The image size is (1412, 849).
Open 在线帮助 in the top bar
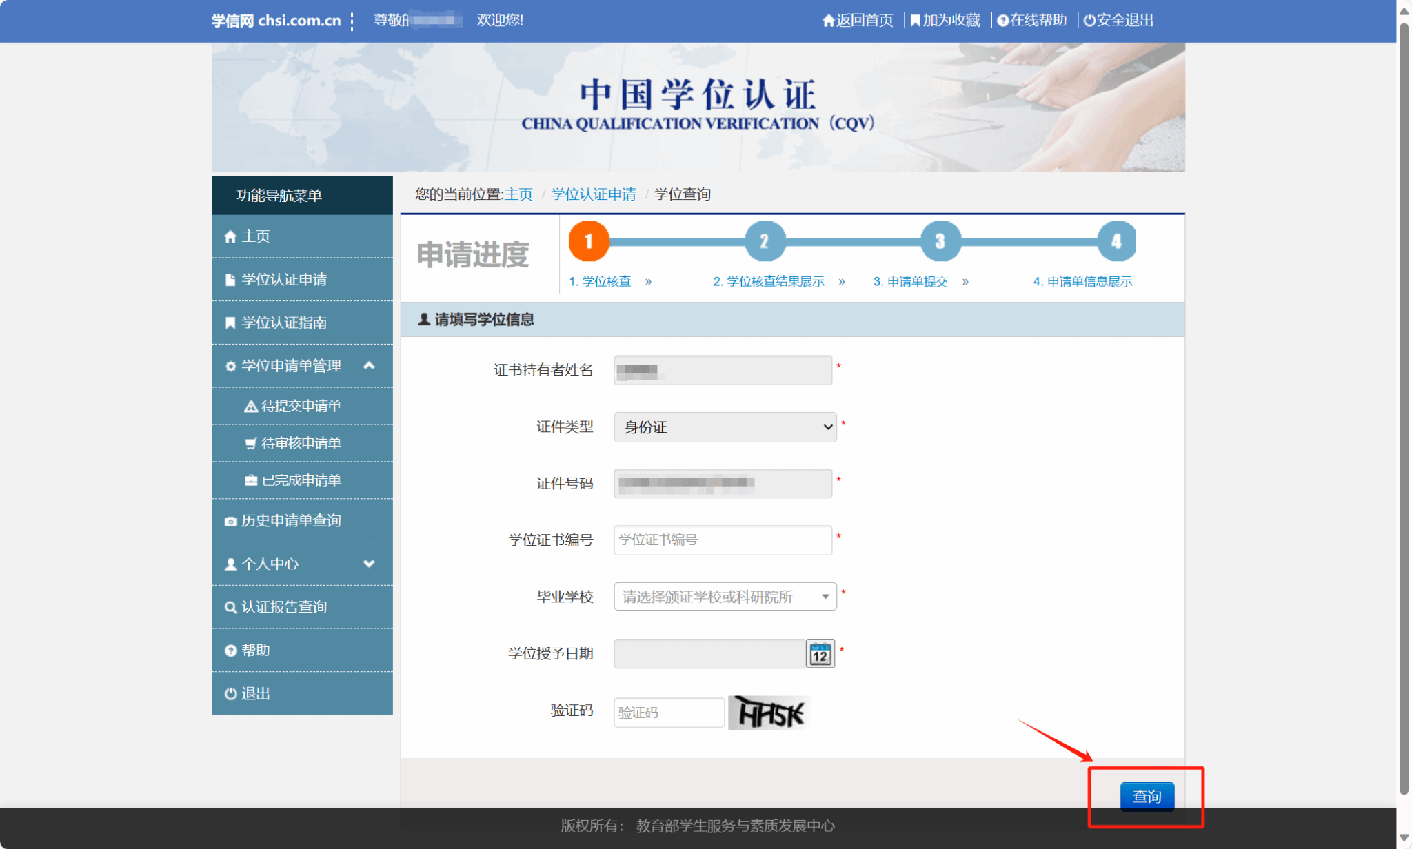tap(1032, 21)
